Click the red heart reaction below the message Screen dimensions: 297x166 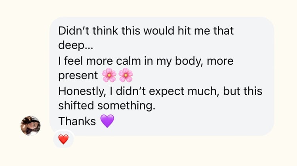[63, 139]
